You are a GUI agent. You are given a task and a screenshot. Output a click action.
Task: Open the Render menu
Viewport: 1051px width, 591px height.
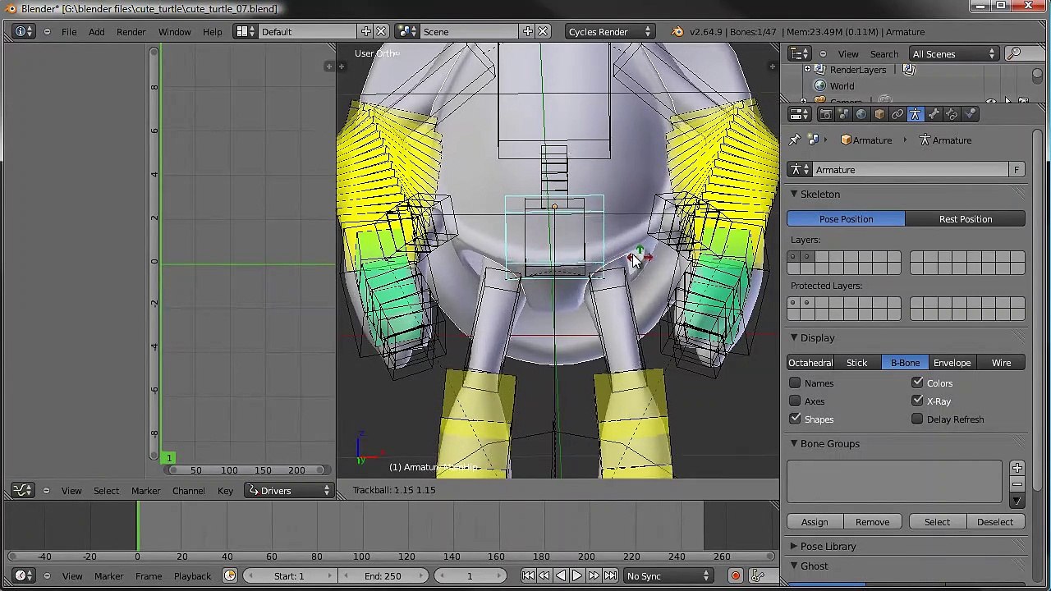click(x=131, y=32)
